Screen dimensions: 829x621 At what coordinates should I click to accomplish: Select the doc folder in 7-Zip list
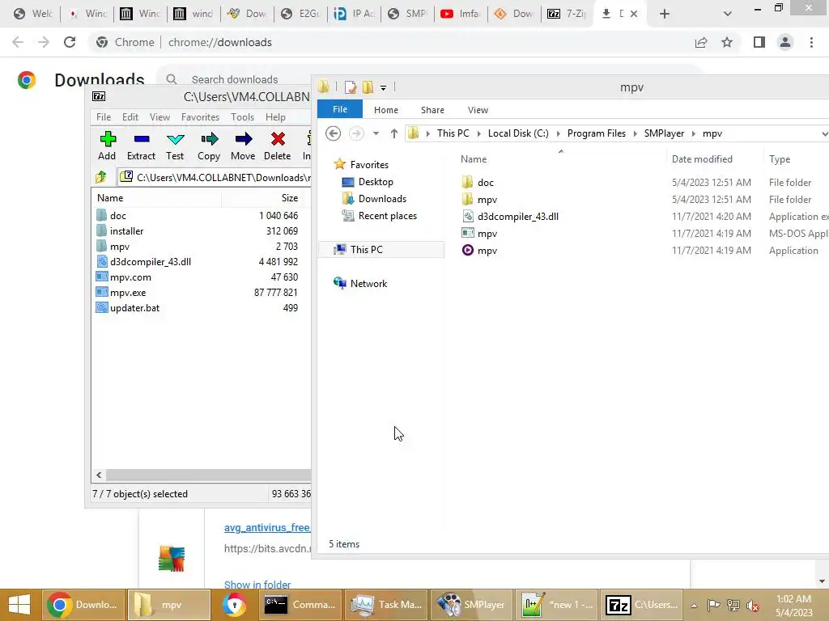coord(118,215)
